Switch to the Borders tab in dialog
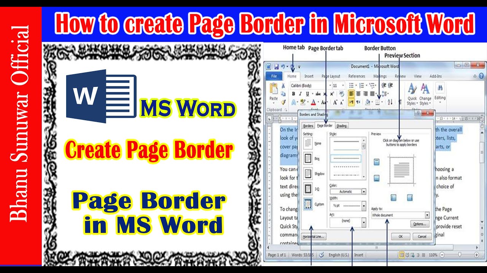This screenshot has height=273, width=487. click(x=308, y=126)
